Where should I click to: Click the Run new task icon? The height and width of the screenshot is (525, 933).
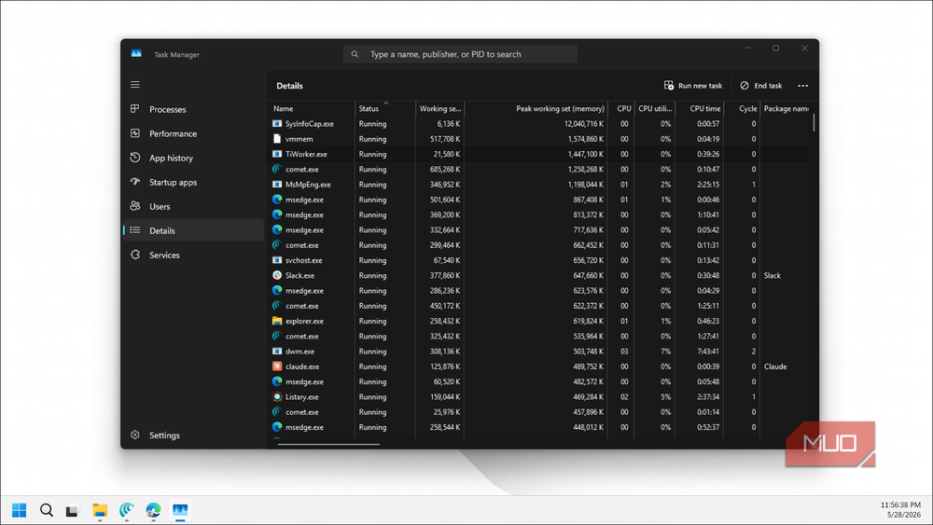(669, 86)
